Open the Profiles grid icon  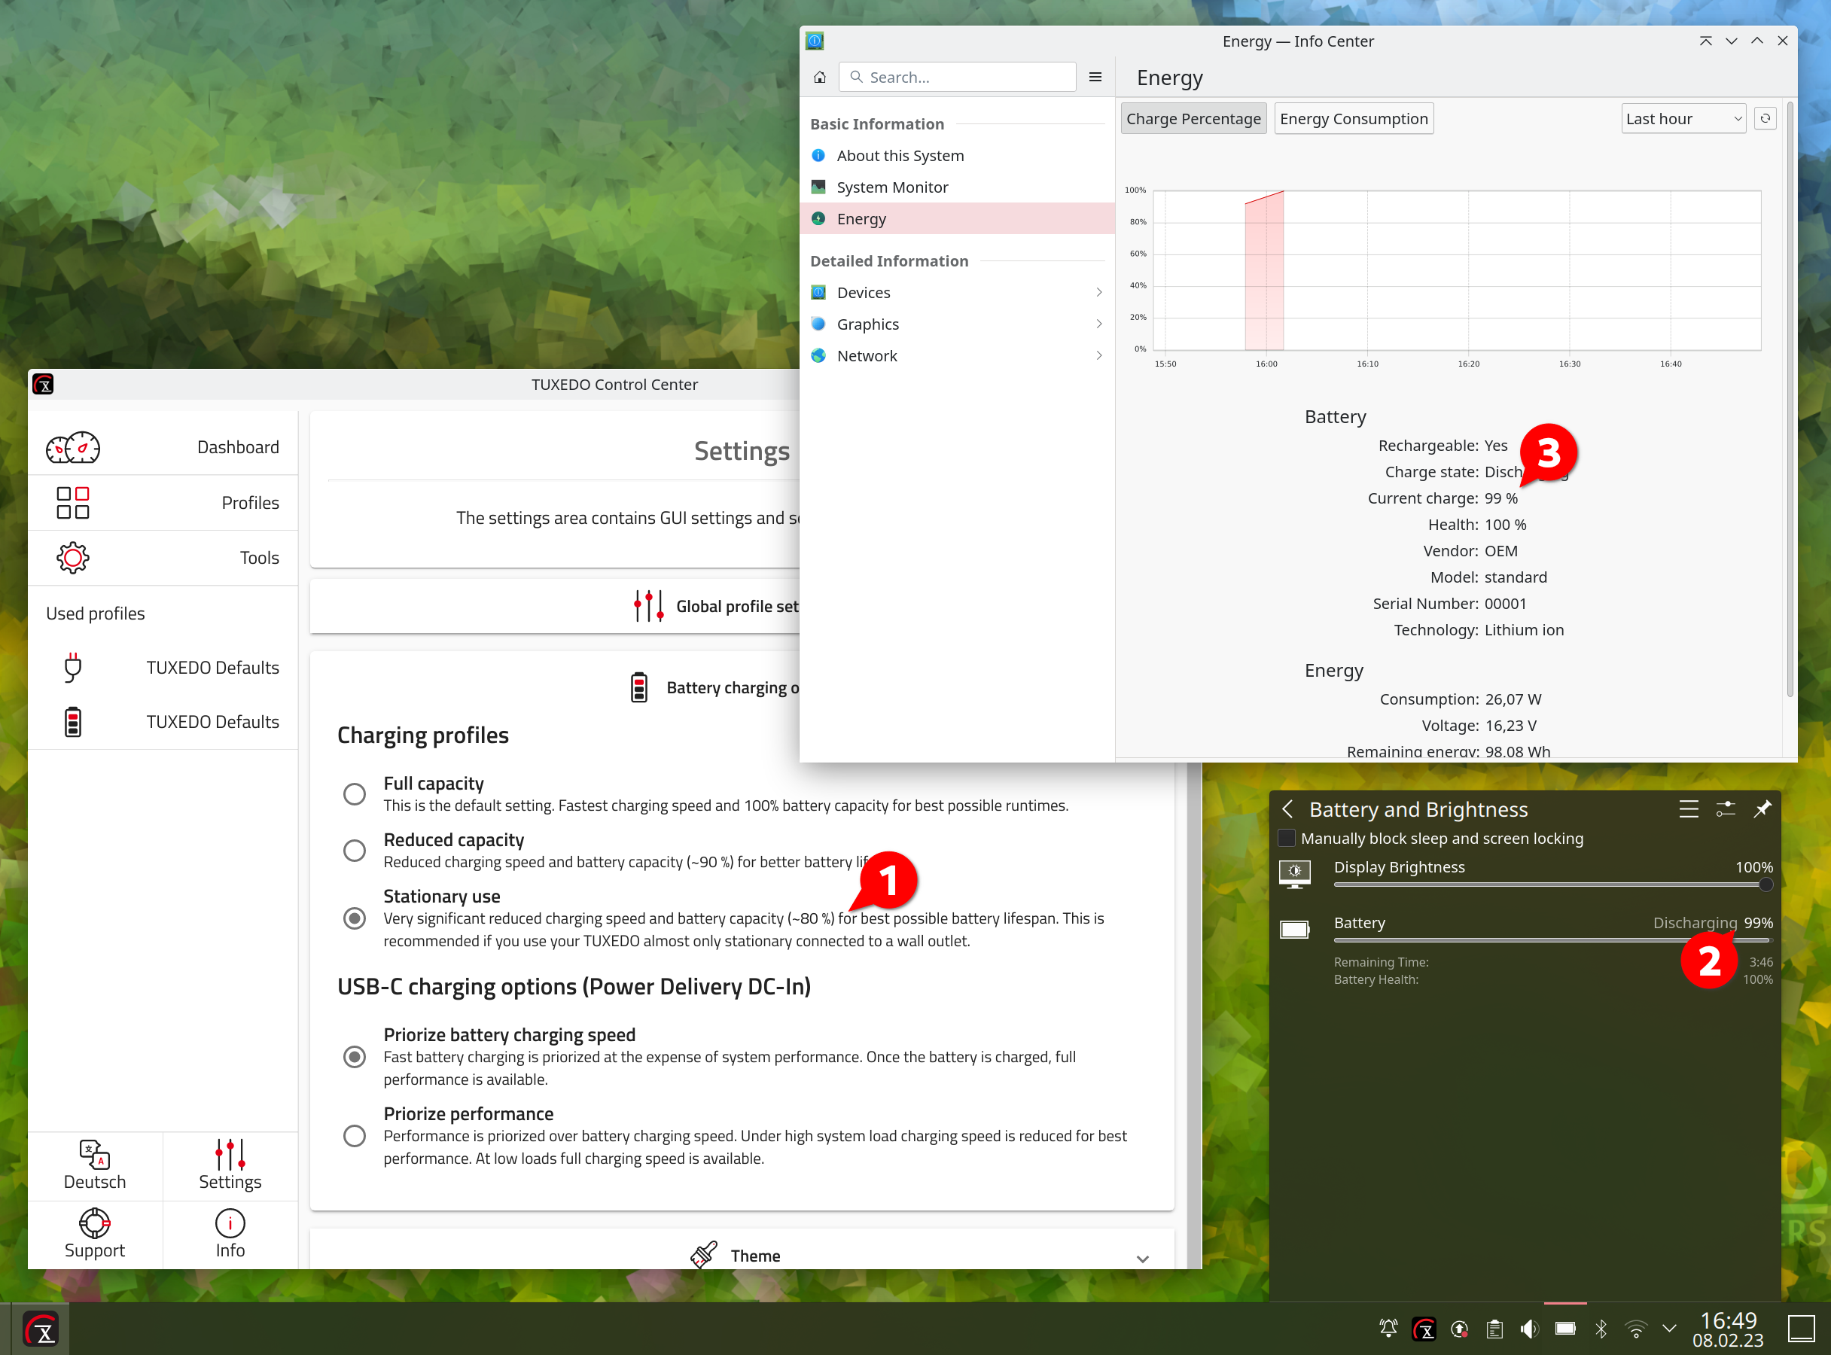(72, 503)
